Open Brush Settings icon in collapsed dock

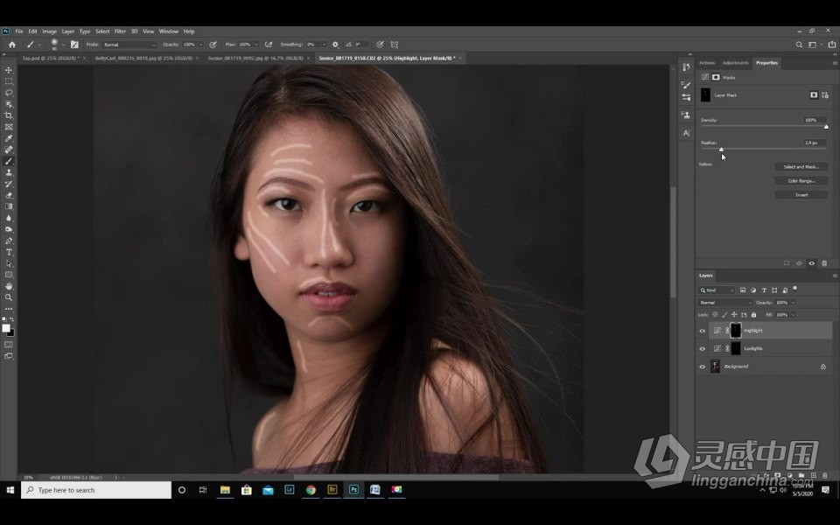coord(686,84)
